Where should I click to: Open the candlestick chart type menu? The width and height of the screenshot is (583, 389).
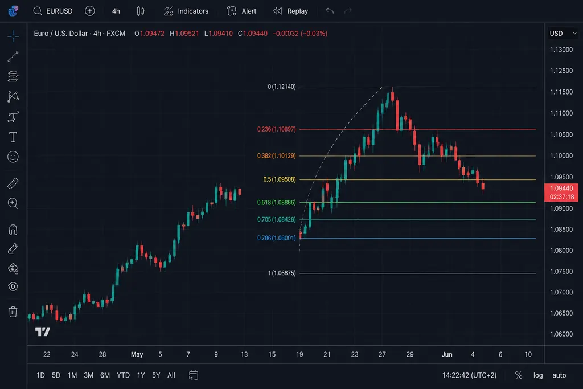[141, 11]
